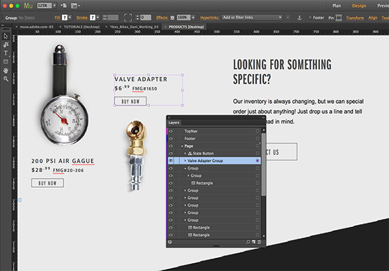Select the Crop tool
Image resolution: width=389 pixels, height=271 pixels.
point(6,45)
